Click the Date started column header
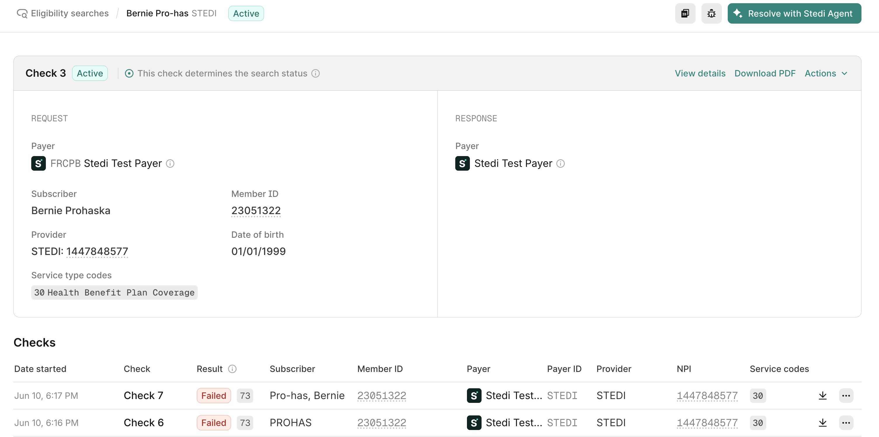 click(40, 369)
